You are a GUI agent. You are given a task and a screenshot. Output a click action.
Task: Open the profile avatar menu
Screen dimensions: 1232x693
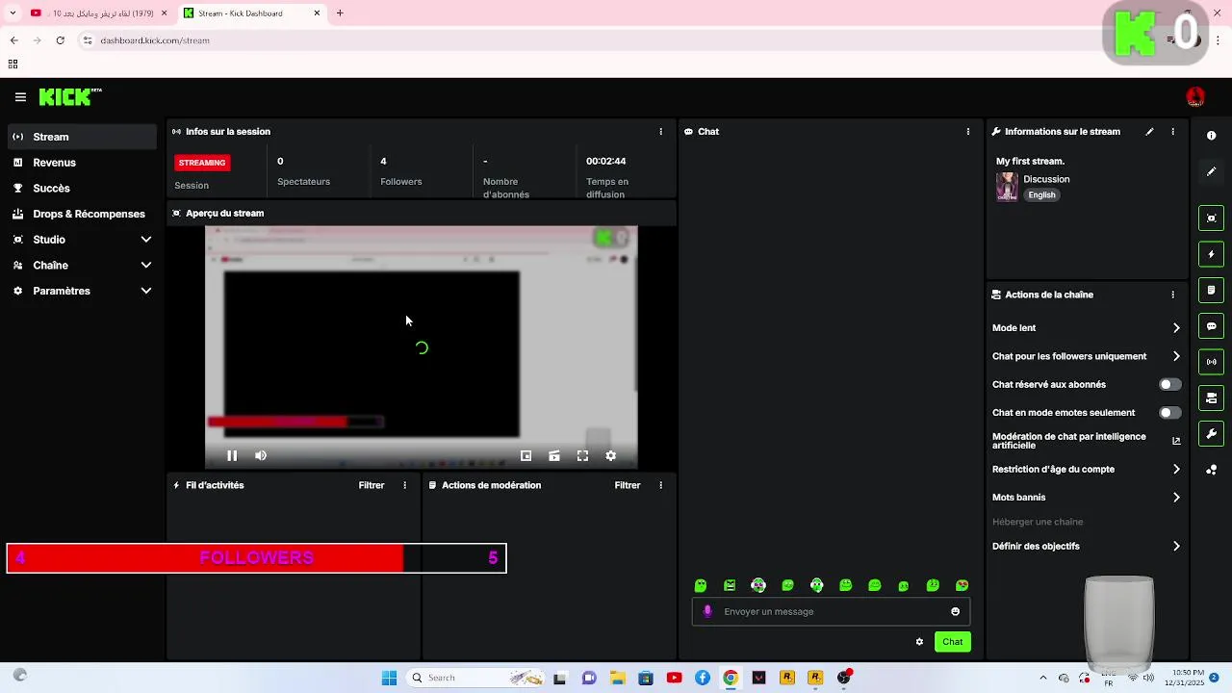(x=1195, y=97)
